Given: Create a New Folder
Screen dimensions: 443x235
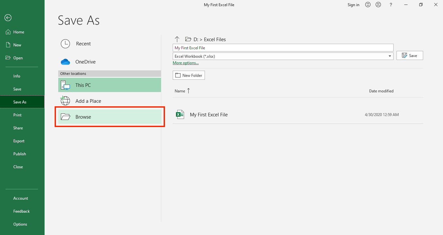Looking at the screenshot, I should coord(189,75).
